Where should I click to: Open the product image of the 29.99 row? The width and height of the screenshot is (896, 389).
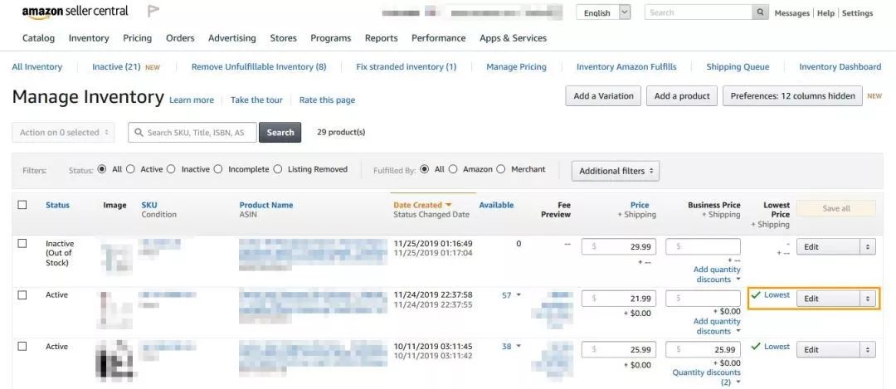117,258
